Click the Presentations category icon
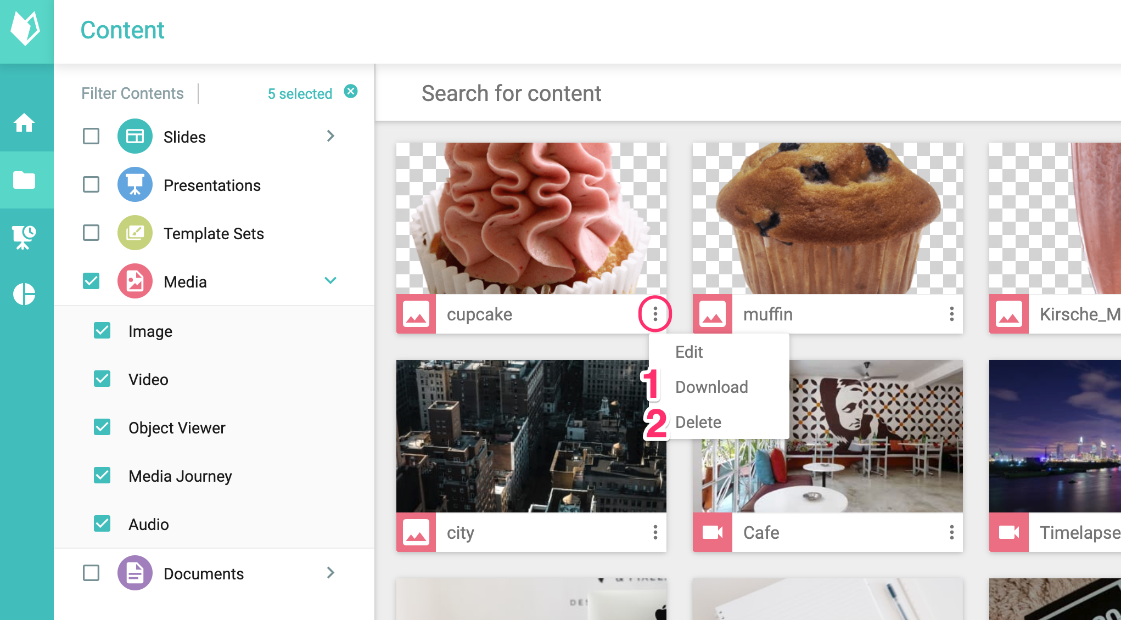This screenshot has width=1121, height=620. pyautogui.click(x=135, y=184)
